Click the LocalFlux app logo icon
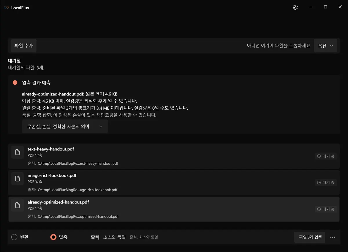The image size is (348, 252). coord(6,8)
